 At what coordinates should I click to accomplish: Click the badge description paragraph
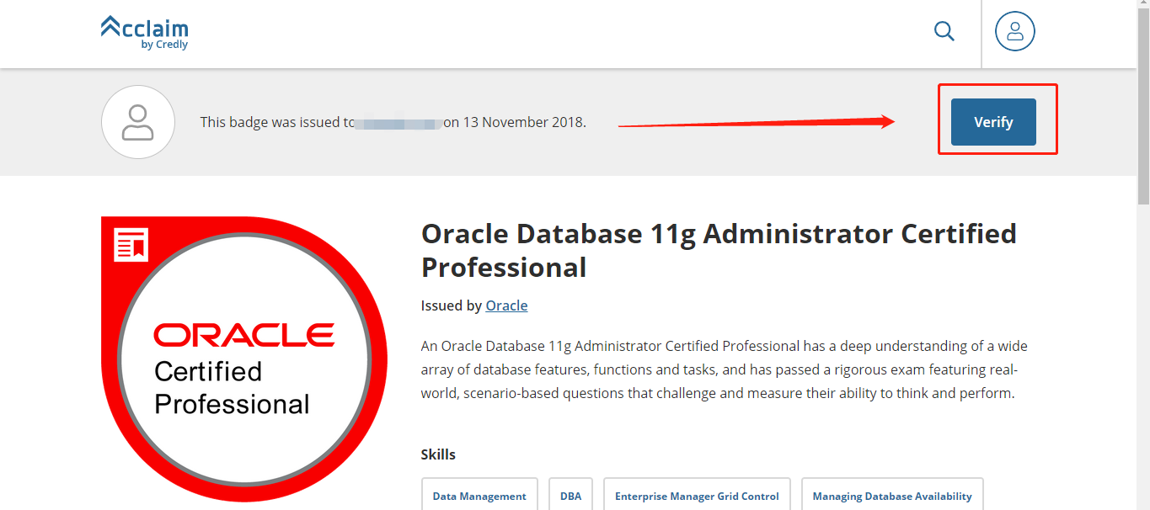(x=723, y=369)
